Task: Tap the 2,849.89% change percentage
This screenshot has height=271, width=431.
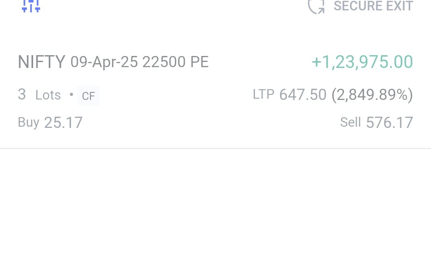Action: (372, 95)
